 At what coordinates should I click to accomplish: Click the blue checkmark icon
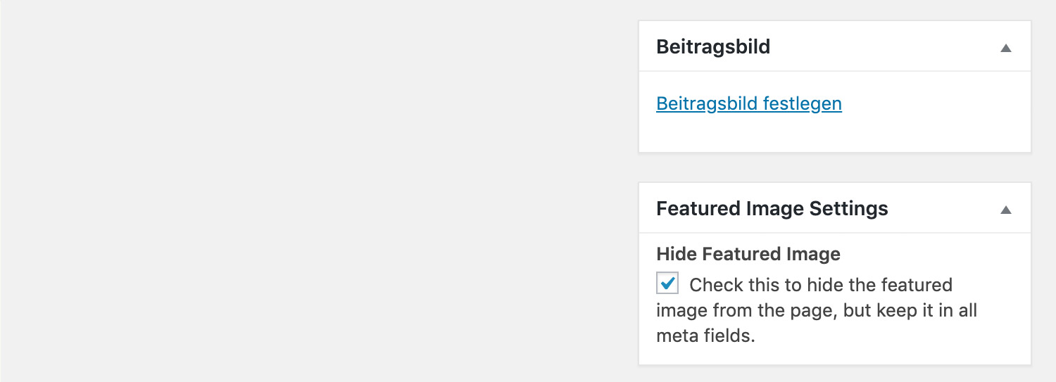click(x=668, y=283)
